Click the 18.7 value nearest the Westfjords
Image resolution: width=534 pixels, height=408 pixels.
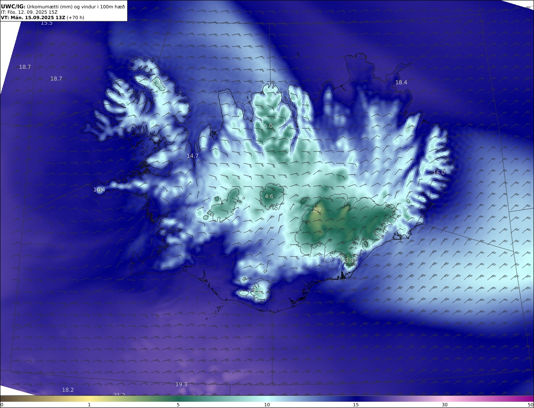click(x=56, y=78)
